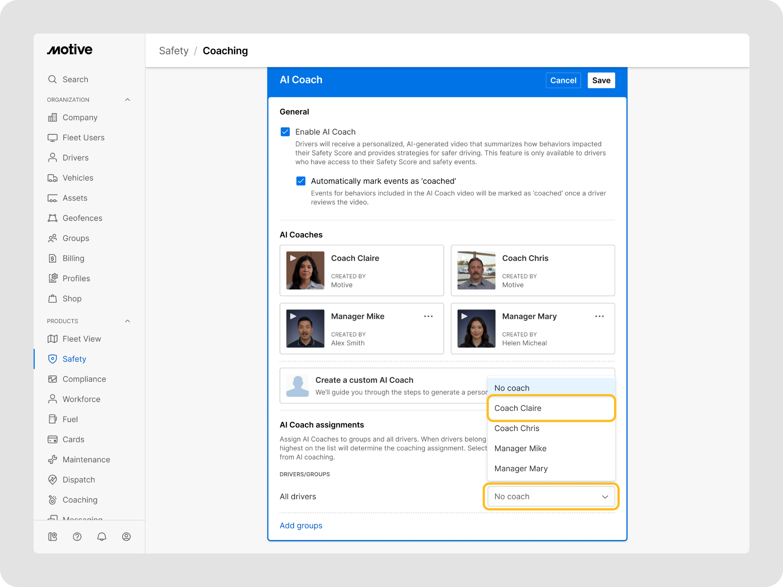Click the Coaching whistle icon
Screen dimensions: 783x587
pyautogui.click(x=52, y=500)
